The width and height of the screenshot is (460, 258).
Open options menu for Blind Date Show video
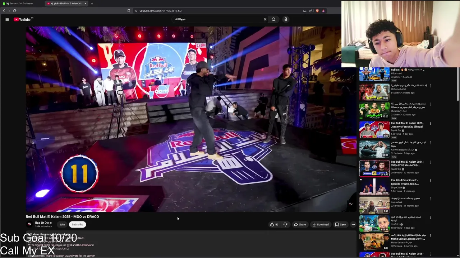[430, 181]
